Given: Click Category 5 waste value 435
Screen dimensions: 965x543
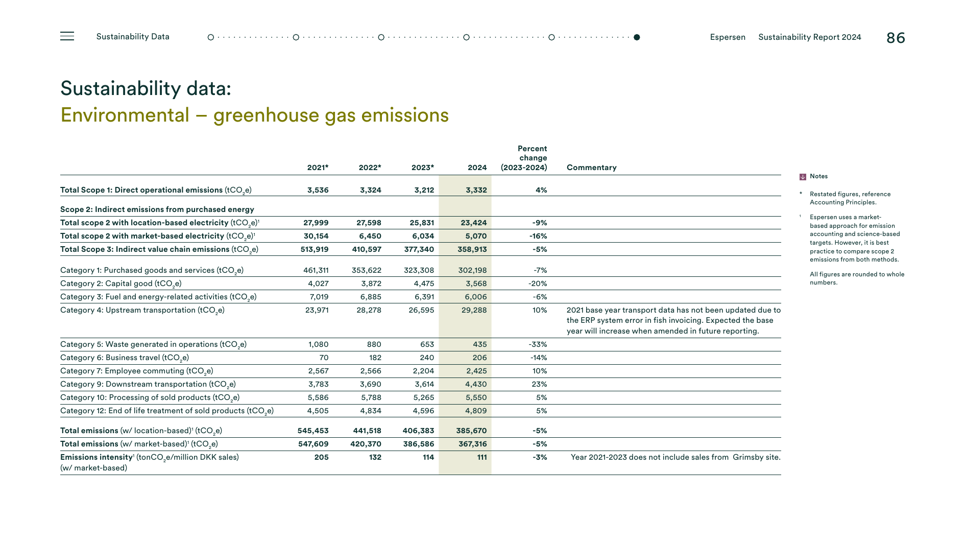Looking at the screenshot, I should click(480, 344).
